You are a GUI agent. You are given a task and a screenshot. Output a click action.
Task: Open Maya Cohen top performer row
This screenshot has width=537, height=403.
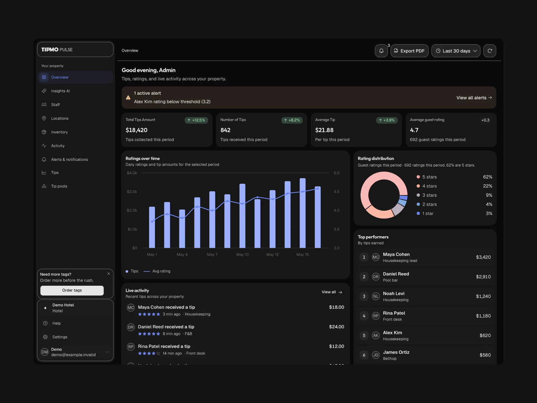(x=425, y=257)
